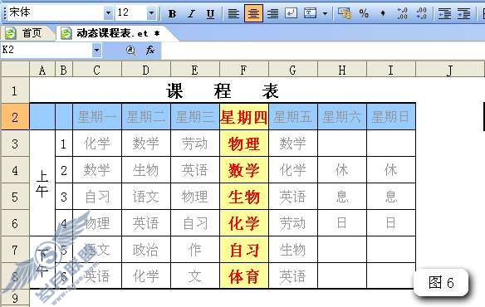The image size is (485, 307).
Task: Click the 化学 cell in row 3
Action: [x=97, y=144]
